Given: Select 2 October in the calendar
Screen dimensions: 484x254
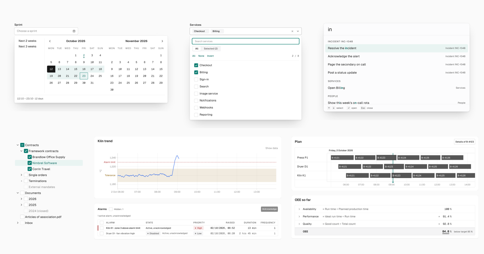Looking at the screenshot, I should (84, 56).
